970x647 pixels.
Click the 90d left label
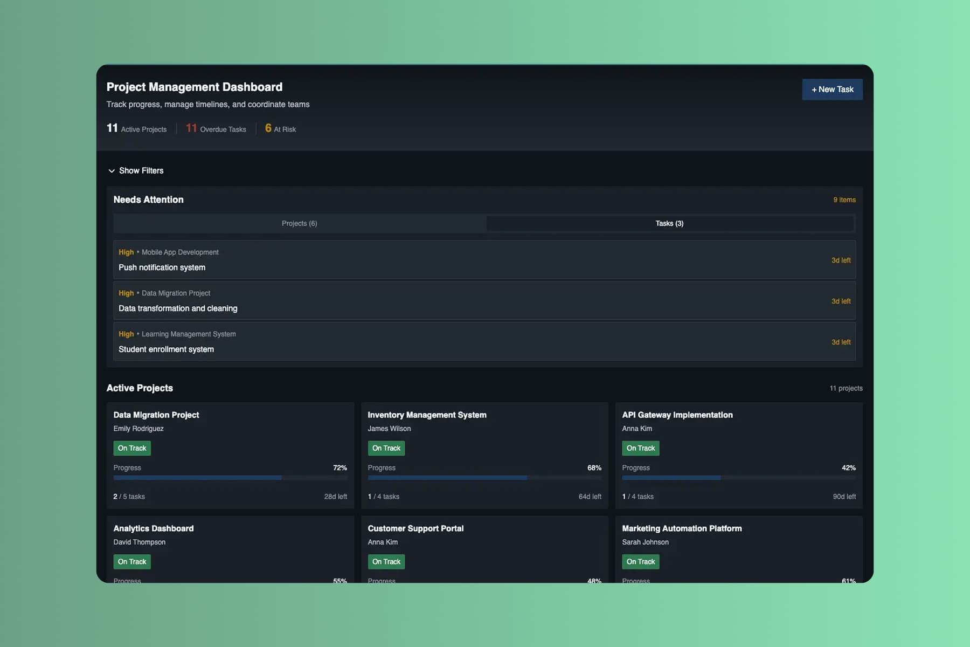pyautogui.click(x=844, y=497)
